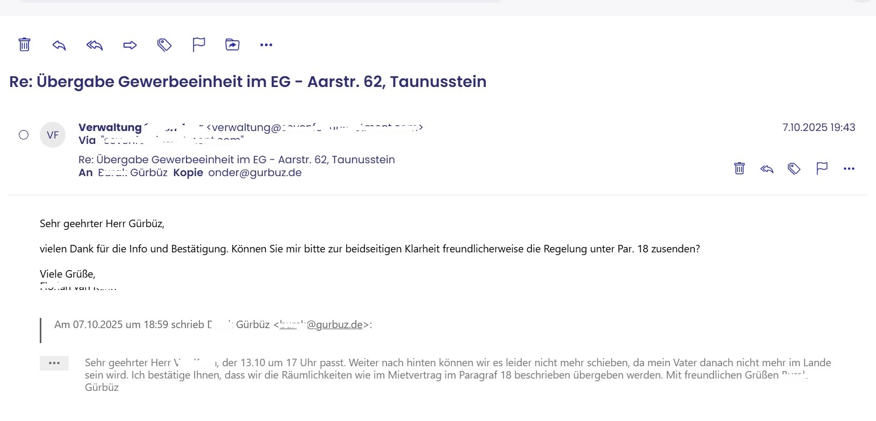Open the message header three-dot menu
Screen dimensions: 876x421
pyautogui.click(x=849, y=169)
